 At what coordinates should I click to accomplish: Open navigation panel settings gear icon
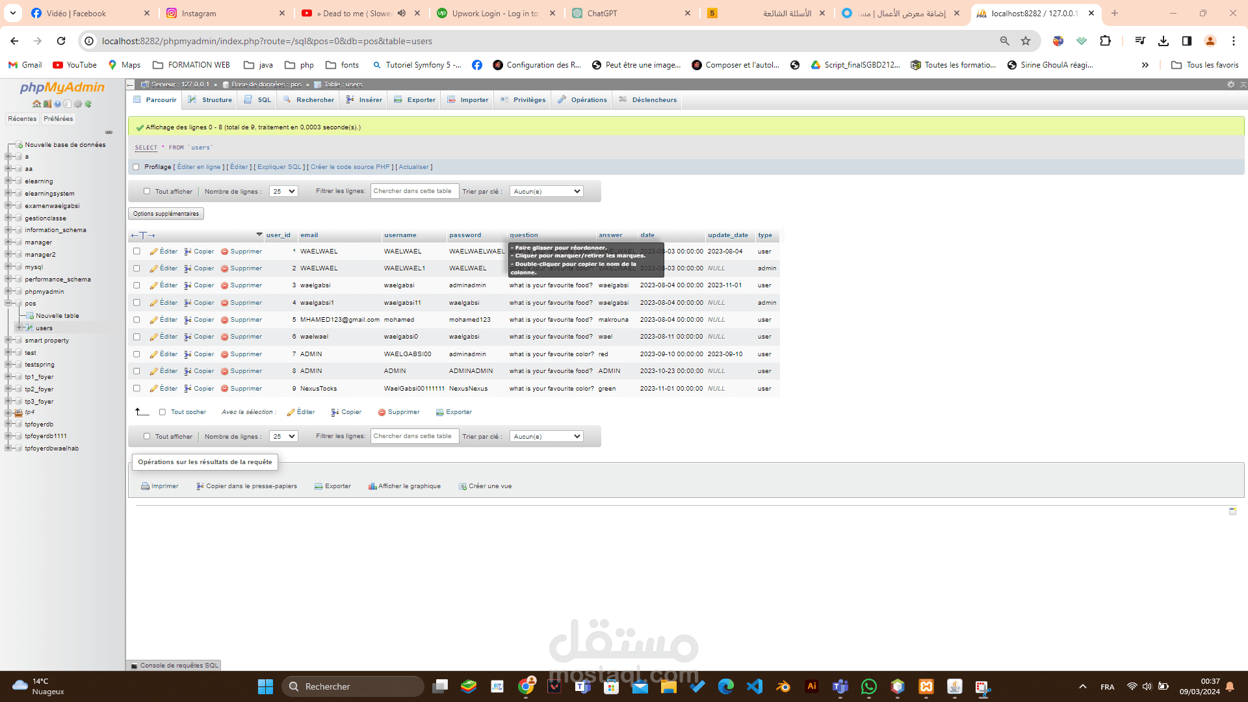[77, 104]
